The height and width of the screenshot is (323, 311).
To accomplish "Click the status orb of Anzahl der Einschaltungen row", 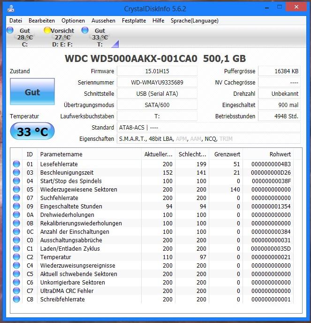I will (x=16, y=231).
